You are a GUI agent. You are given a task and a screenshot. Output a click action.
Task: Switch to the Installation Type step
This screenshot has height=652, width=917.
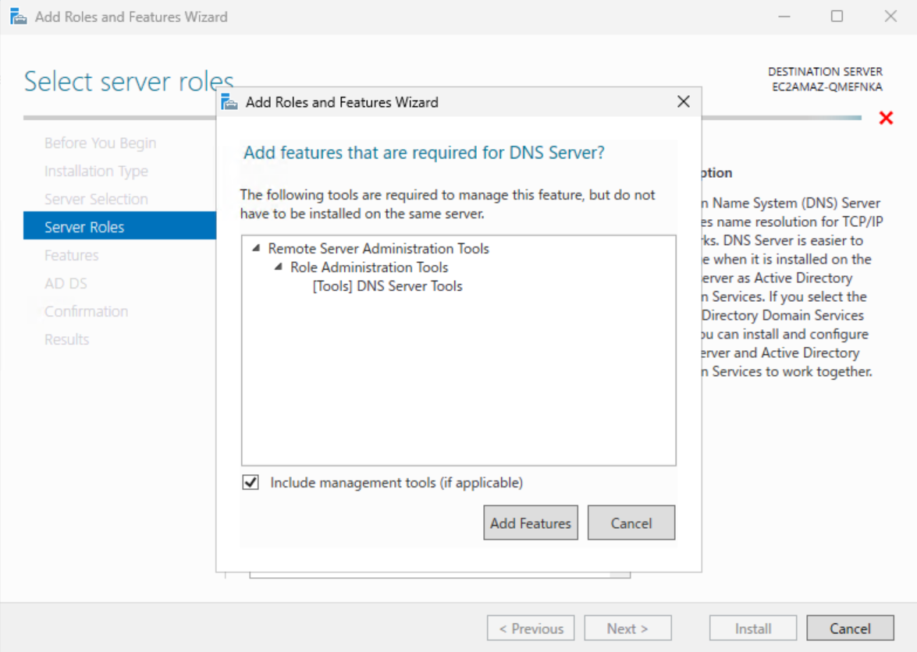coord(96,171)
